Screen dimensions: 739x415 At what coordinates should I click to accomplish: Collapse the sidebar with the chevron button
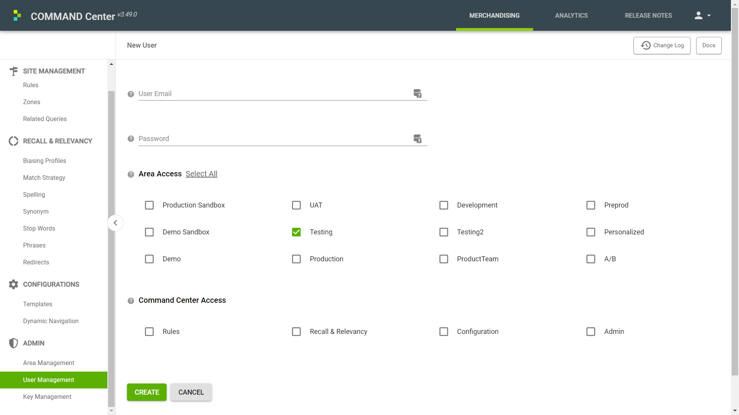[115, 223]
